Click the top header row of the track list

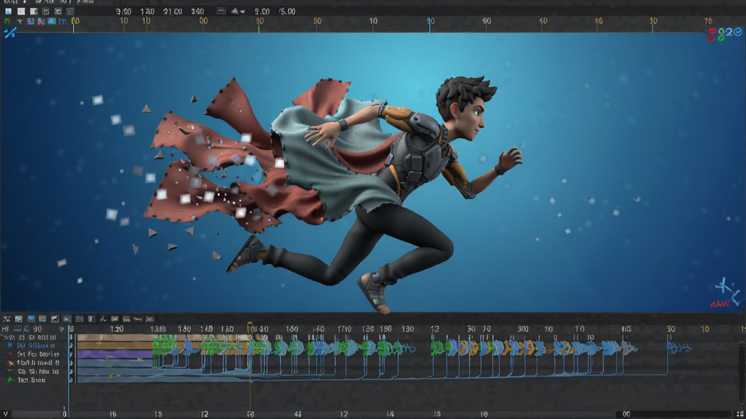tap(34, 337)
